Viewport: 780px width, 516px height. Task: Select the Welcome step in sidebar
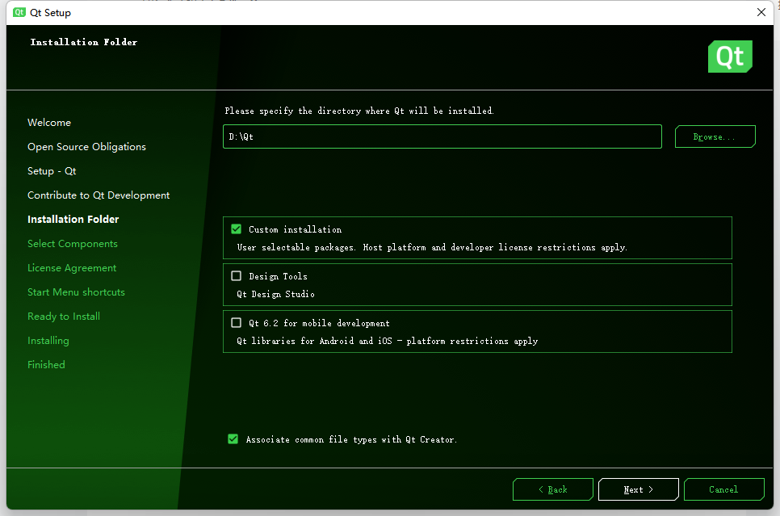click(49, 123)
